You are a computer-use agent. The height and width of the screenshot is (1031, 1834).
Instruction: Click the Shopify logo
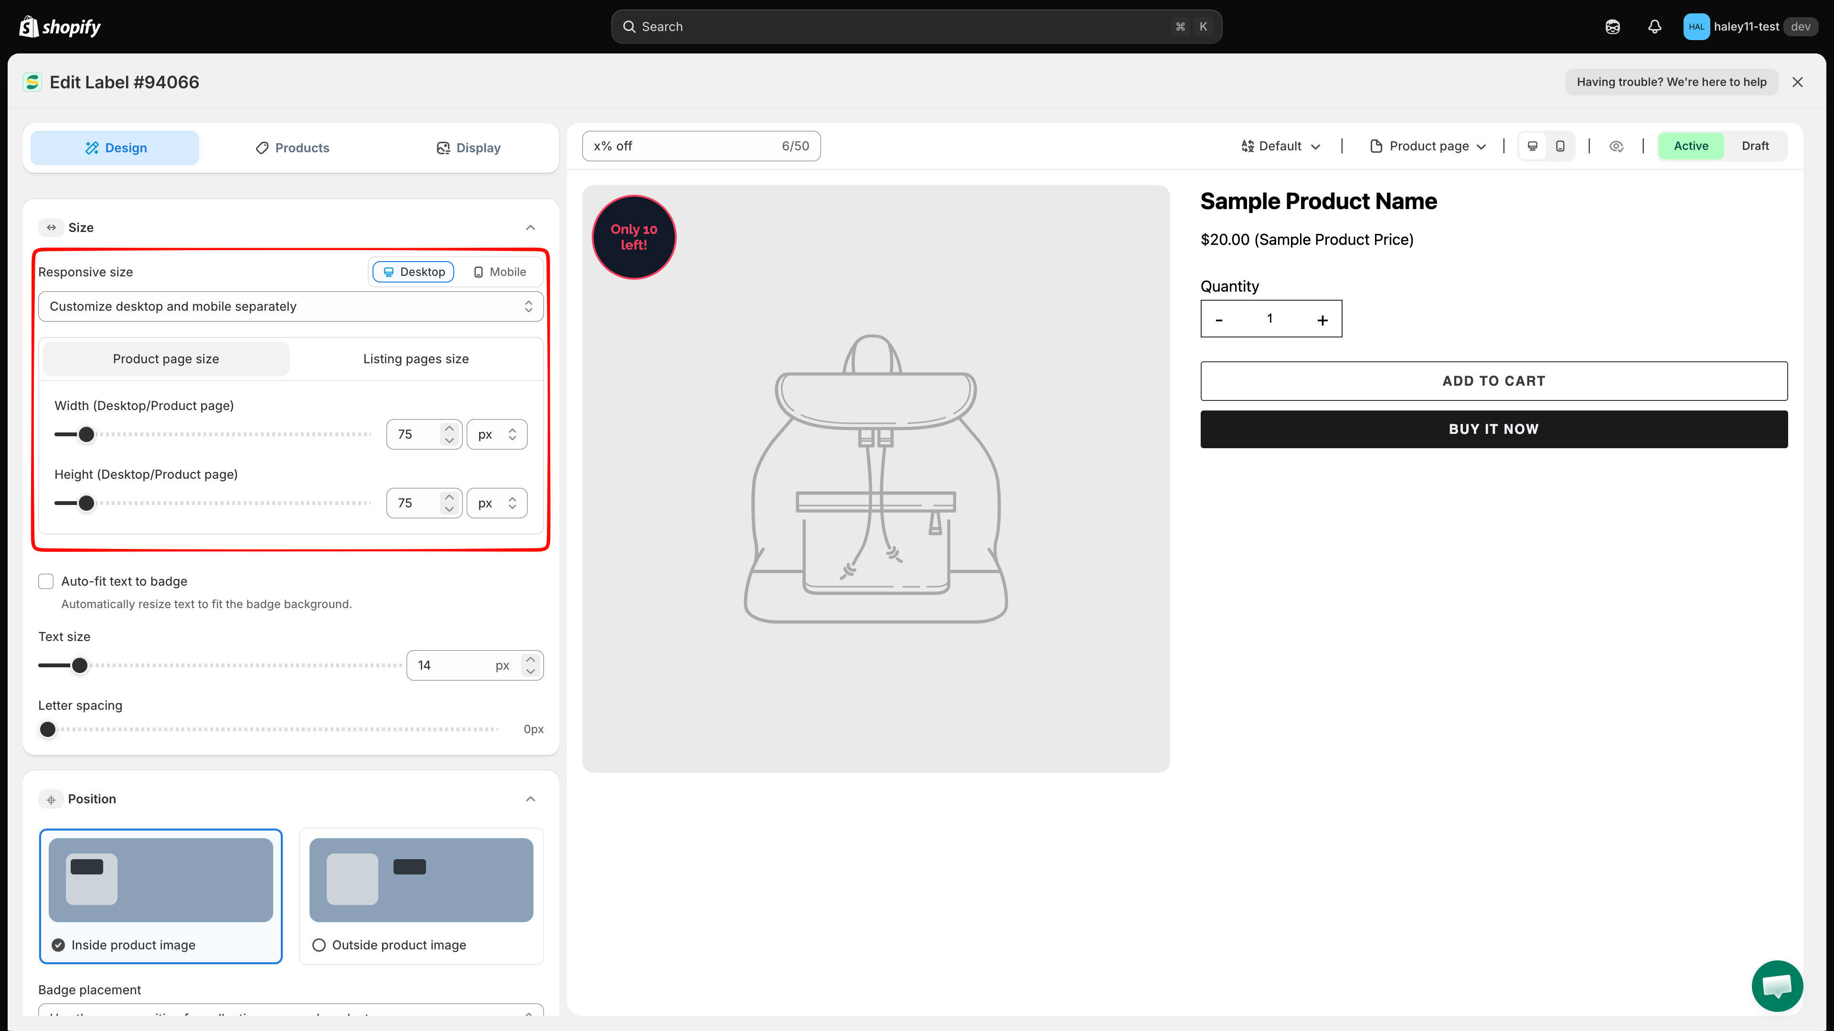pos(60,26)
